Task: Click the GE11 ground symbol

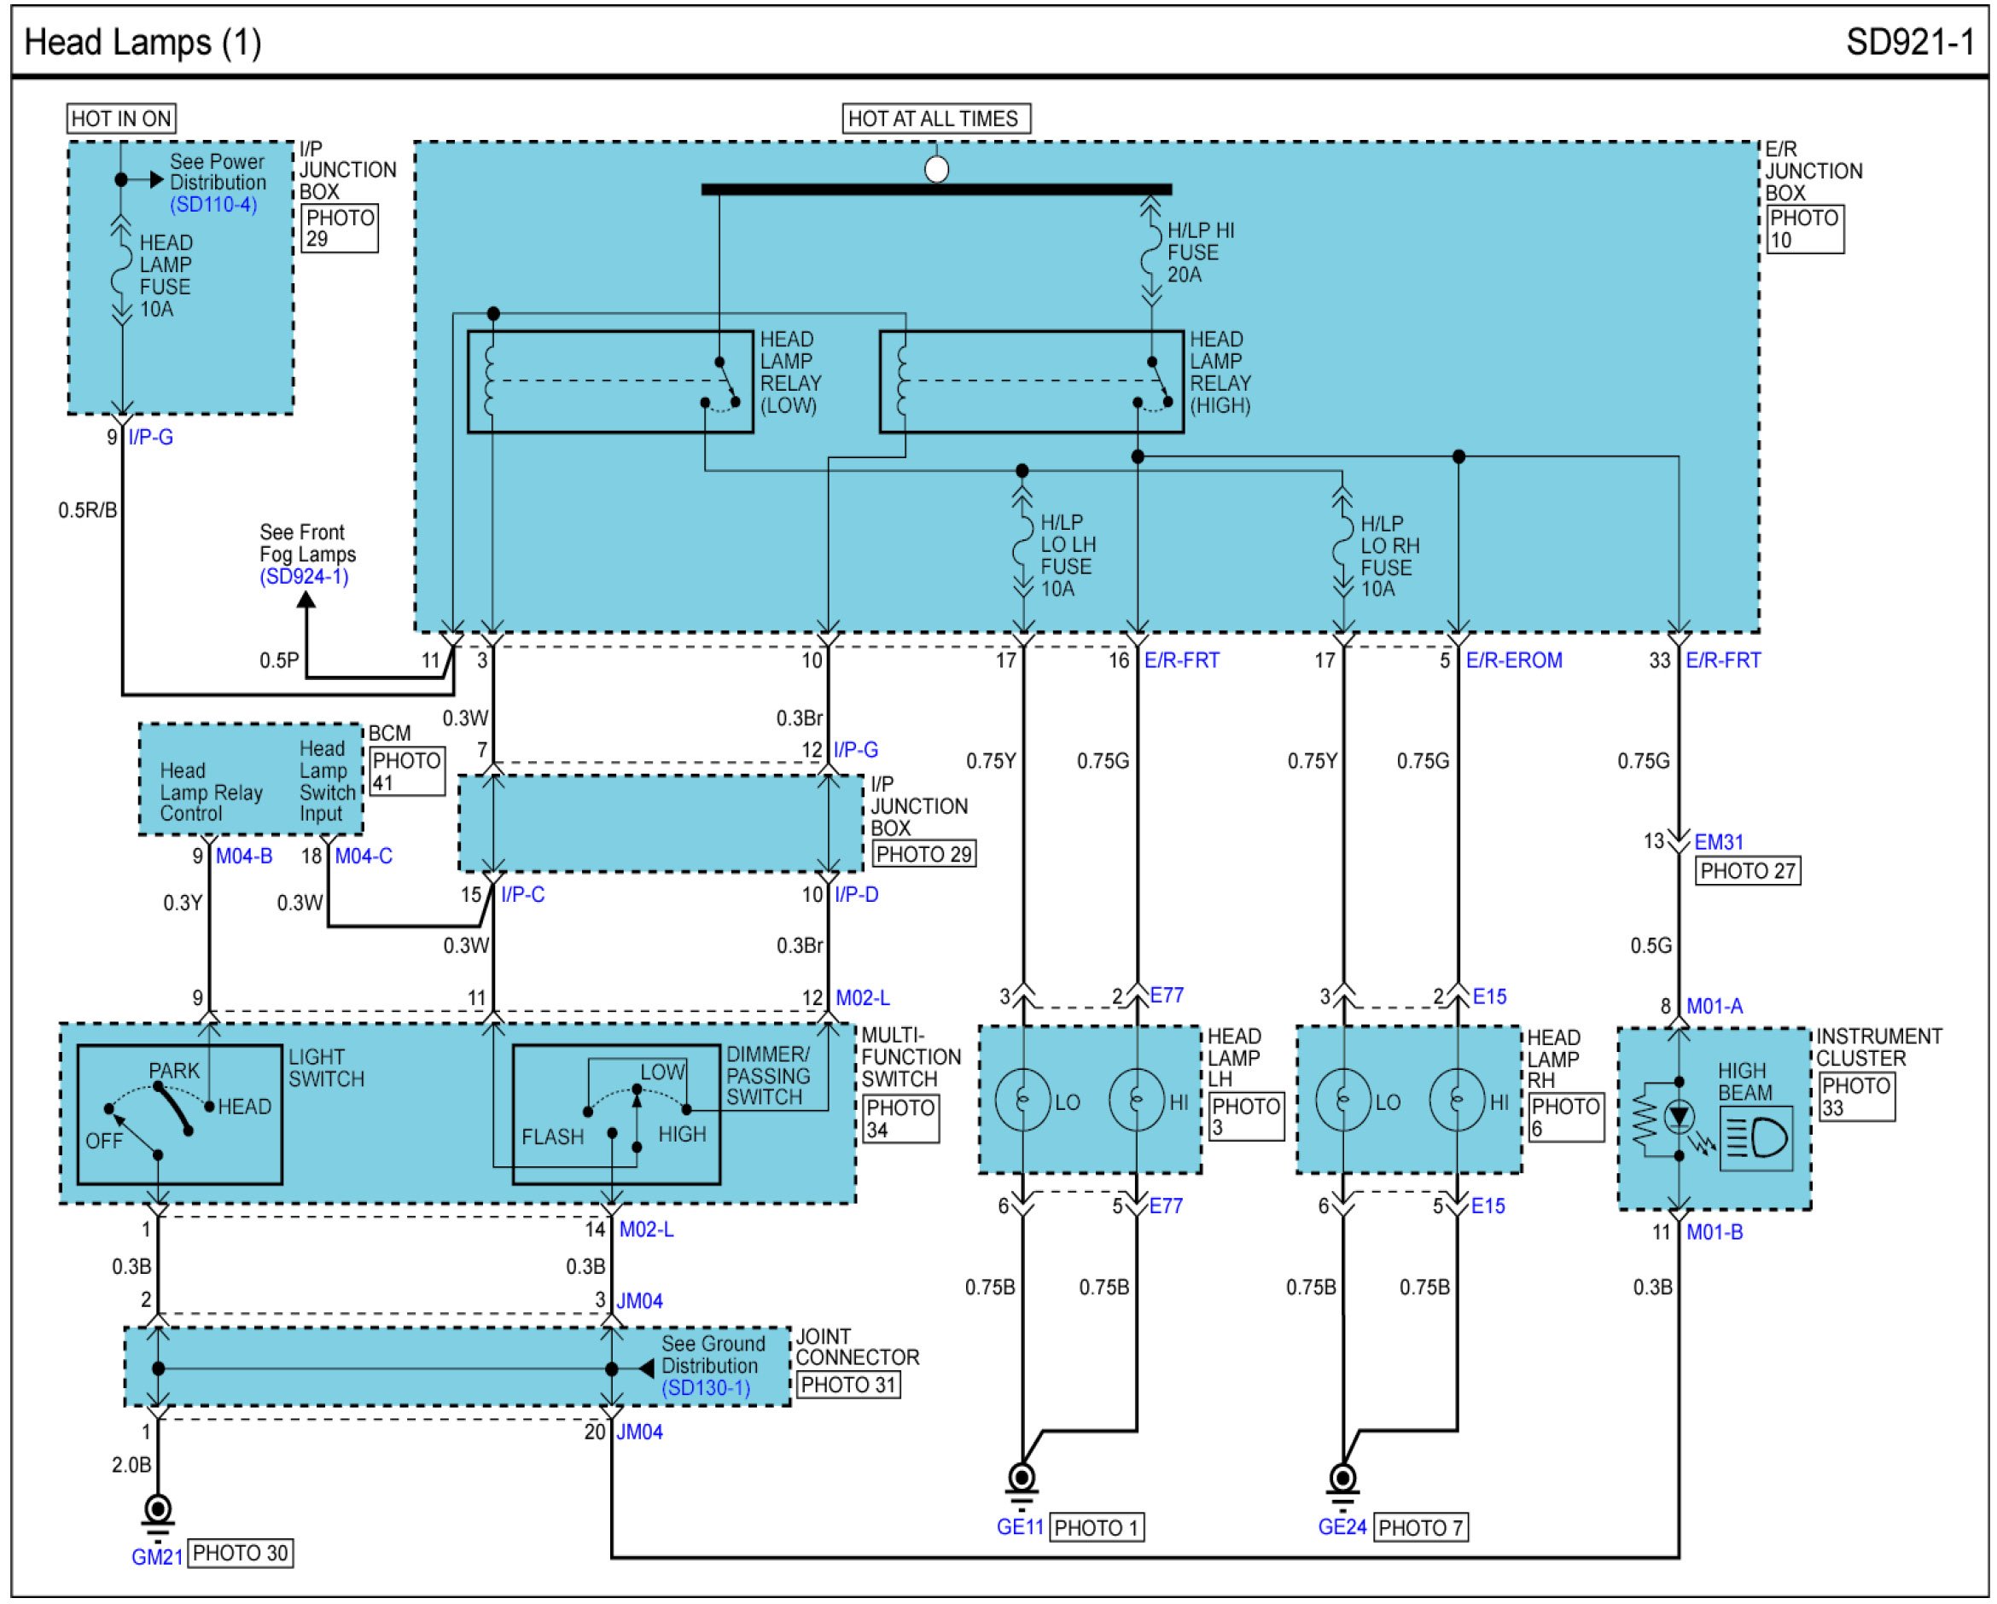Action: click(1021, 1477)
